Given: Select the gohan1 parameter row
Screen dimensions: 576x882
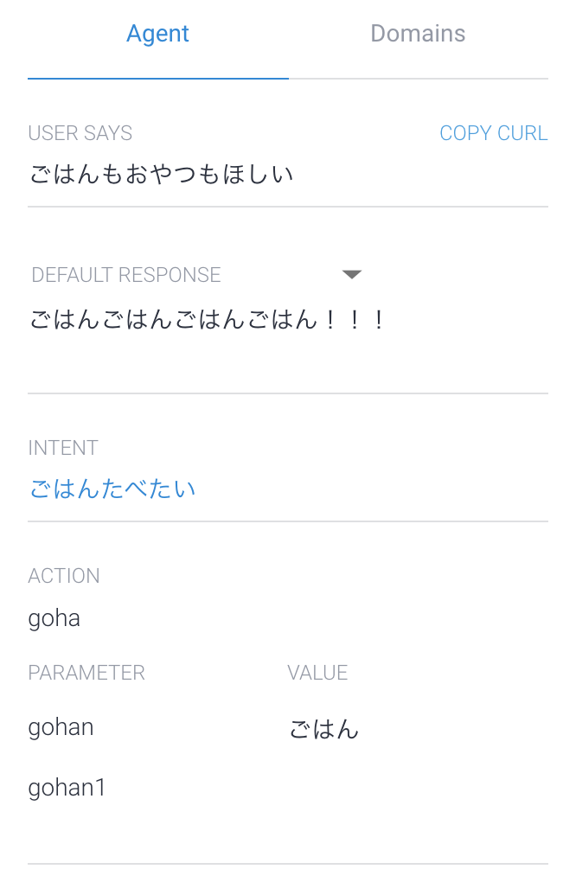Looking at the screenshot, I should pyautogui.click(x=67, y=788).
